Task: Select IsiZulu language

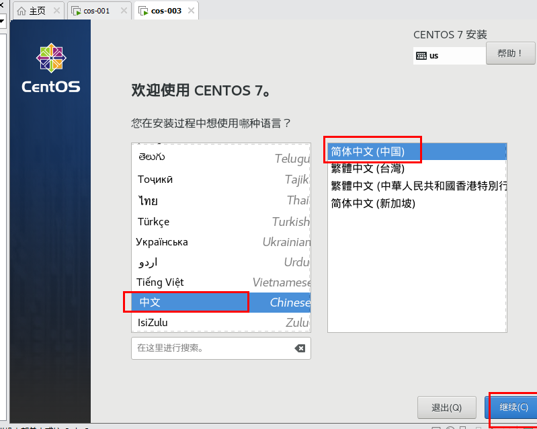Action: pos(221,322)
